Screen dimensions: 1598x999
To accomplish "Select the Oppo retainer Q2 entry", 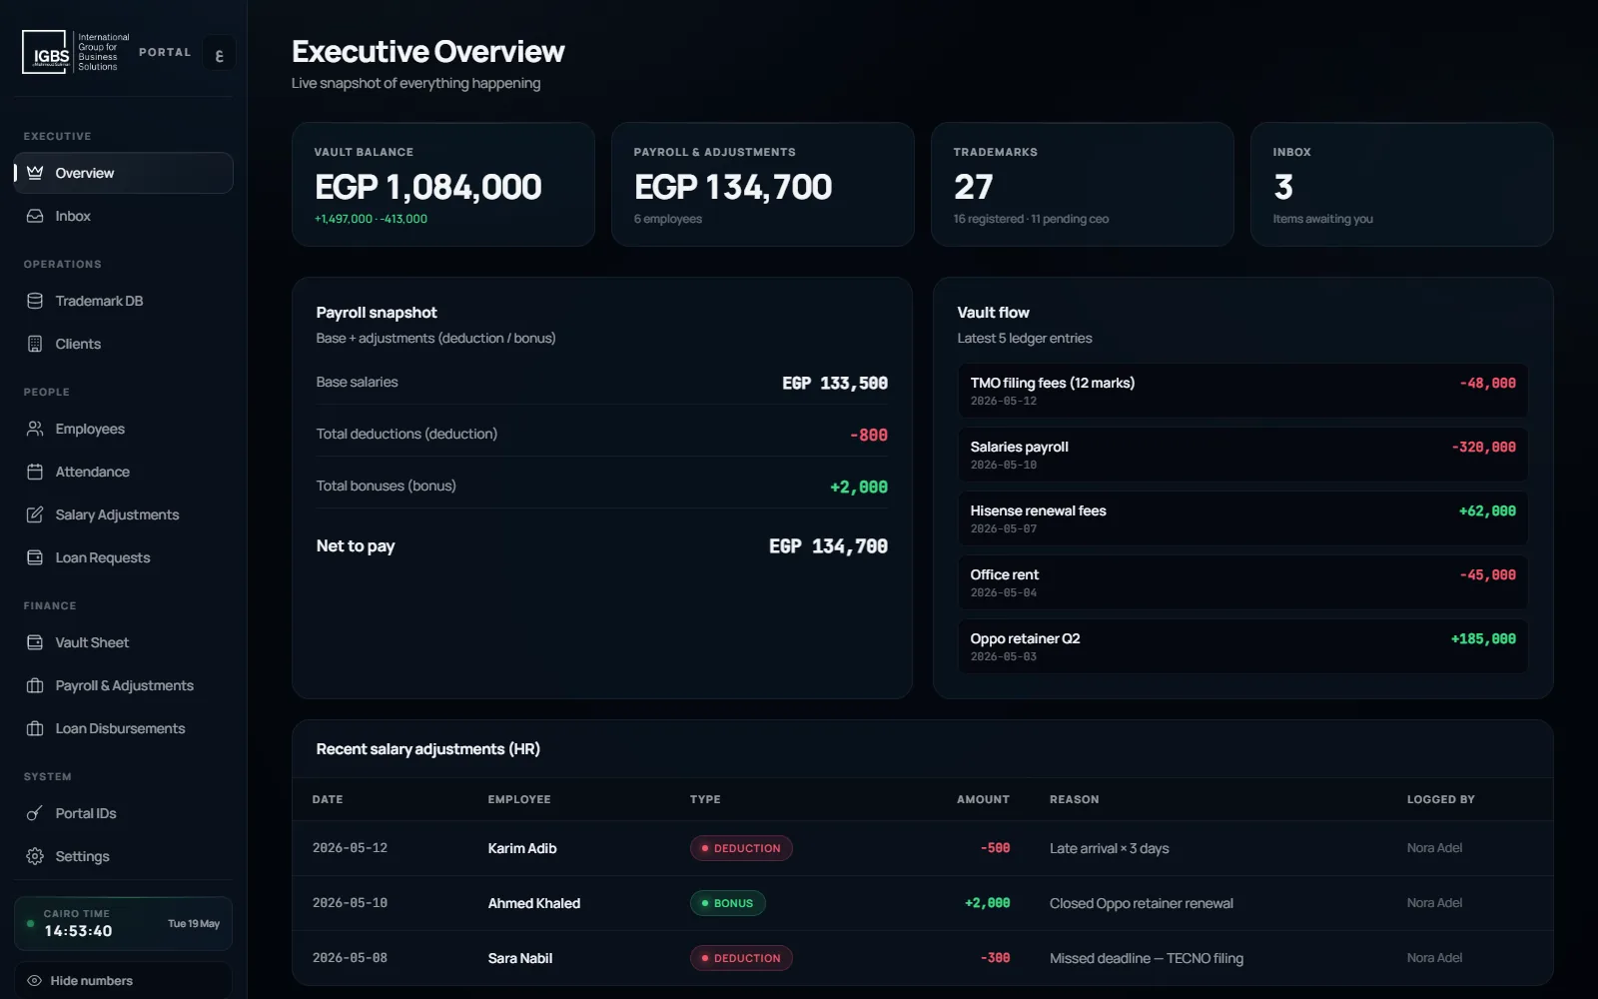I will 1242,646.
